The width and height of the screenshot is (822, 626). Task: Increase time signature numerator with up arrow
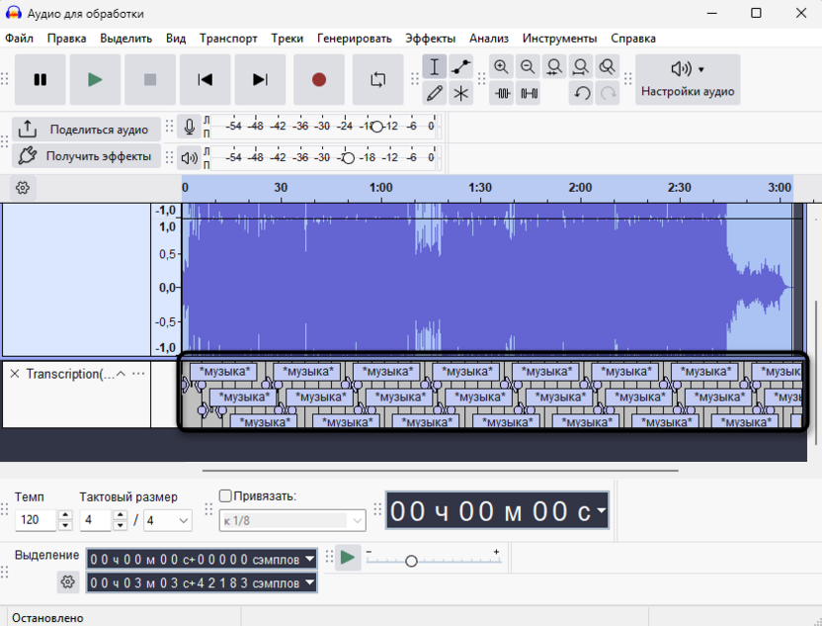(121, 515)
